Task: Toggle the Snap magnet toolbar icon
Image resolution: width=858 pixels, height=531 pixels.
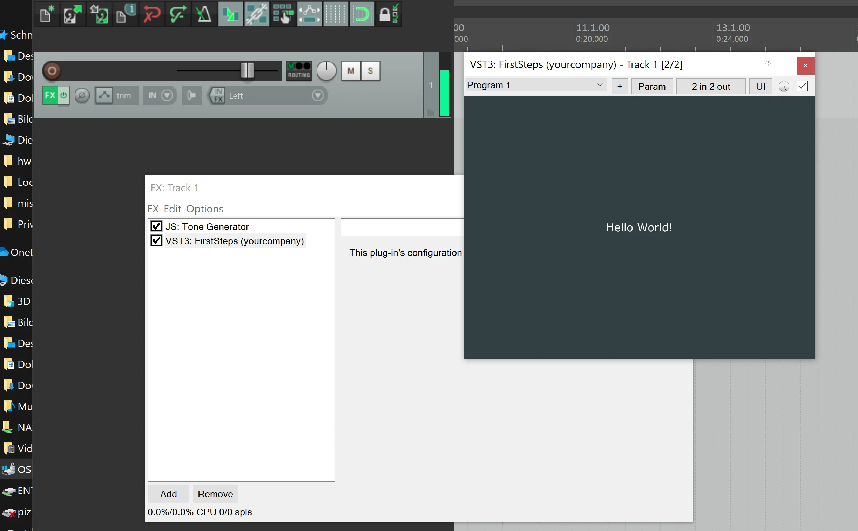Action: [362, 14]
